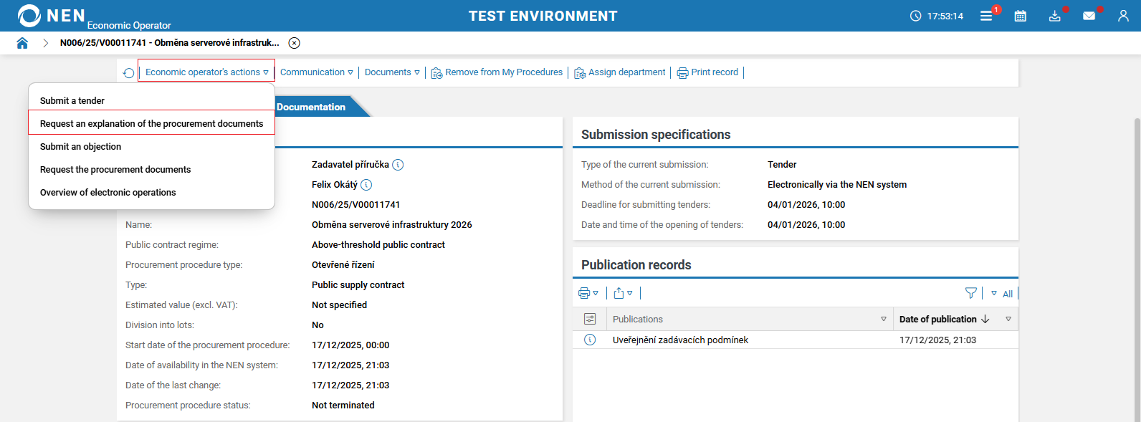Open the downloads icon in header
1141x422 pixels.
pos(1054,16)
